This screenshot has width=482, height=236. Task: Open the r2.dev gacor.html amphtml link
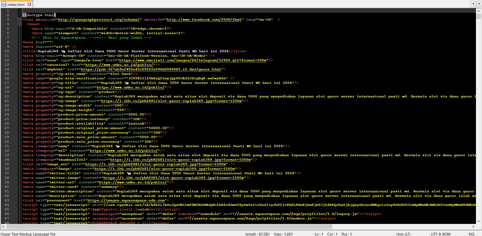coord(151,69)
